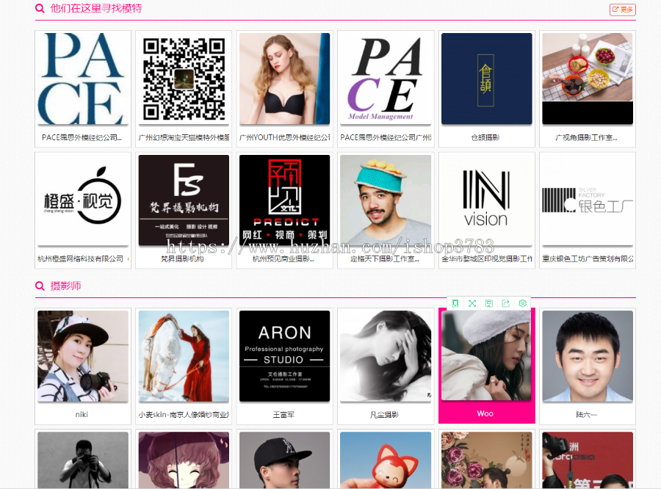The width and height of the screenshot is (661, 489).
Task: Open the 陆六一 portrait thumbnail
Action: [x=588, y=356]
